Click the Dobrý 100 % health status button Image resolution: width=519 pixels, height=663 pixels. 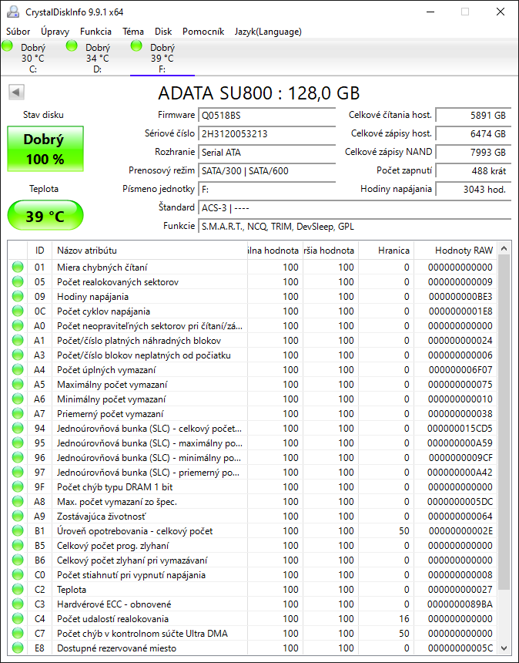(45, 149)
